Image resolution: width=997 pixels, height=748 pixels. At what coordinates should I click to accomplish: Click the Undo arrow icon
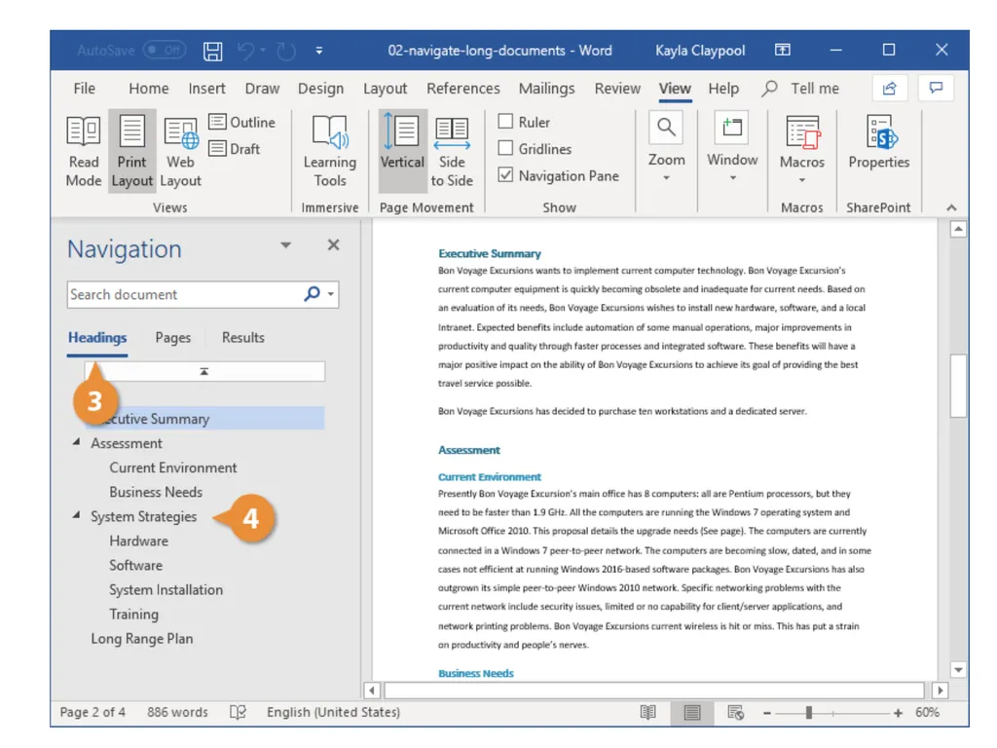(x=246, y=51)
